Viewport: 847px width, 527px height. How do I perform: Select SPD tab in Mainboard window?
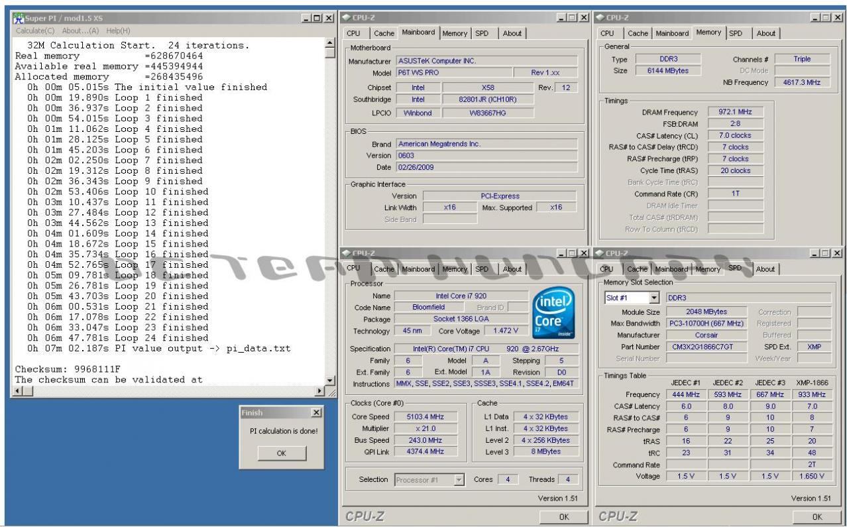click(482, 33)
